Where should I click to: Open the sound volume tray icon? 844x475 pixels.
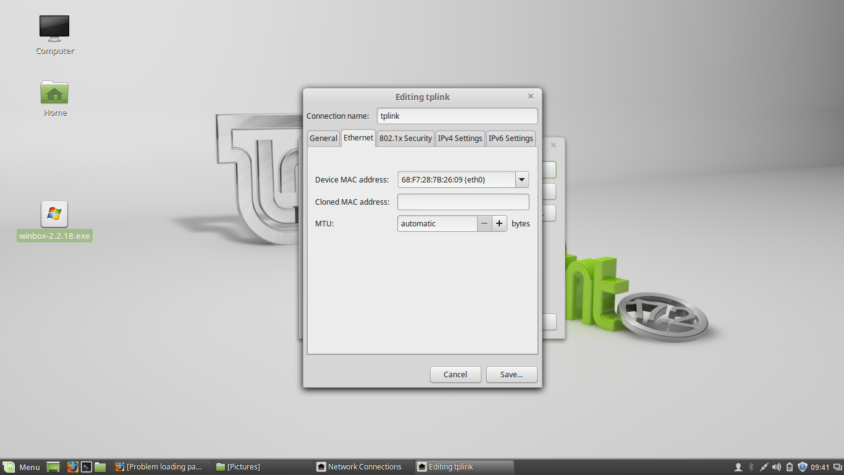pyautogui.click(x=777, y=467)
